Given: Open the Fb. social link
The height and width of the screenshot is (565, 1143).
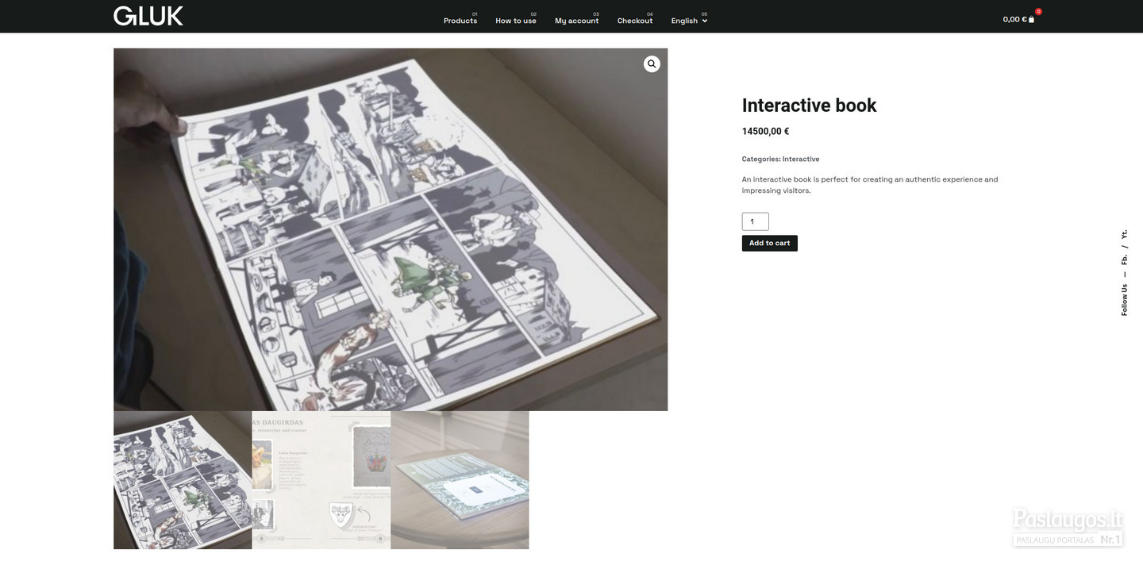Looking at the screenshot, I should pos(1124,259).
